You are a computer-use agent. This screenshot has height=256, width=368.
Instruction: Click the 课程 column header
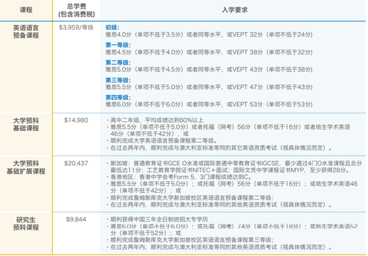26,10
